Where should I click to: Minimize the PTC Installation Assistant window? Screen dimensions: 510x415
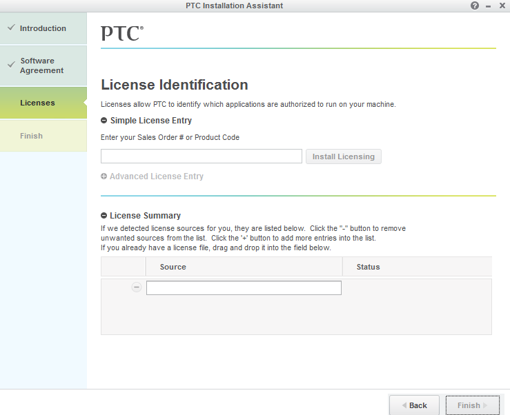488,6
